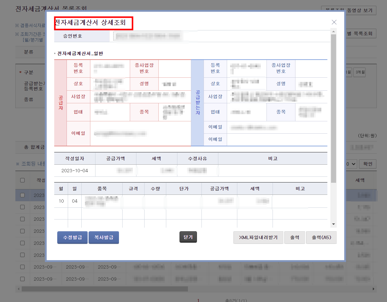Open 목록조회 동영상 보기 video guide
The image size is (387, 302).
tap(348, 10)
